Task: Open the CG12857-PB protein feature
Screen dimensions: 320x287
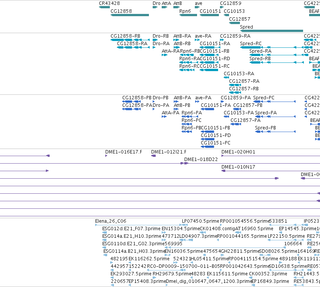Action: pyautogui.click(x=237, y=109)
